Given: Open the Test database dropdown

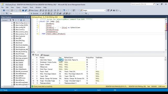Looking at the screenshot, I should pos(28,14).
